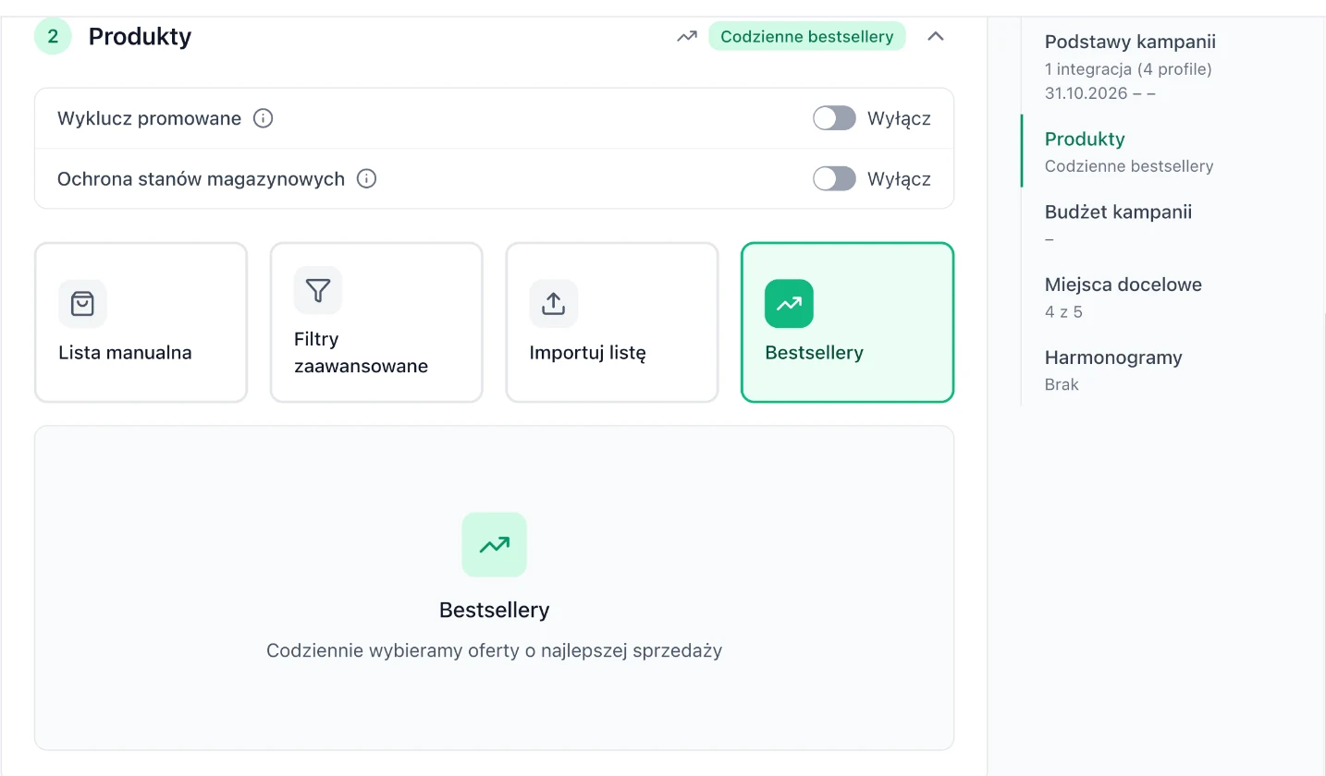Click the trend arrow icon beside Codzienne bestsellery badge
The width and height of the screenshot is (1326, 776).
(686, 37)
